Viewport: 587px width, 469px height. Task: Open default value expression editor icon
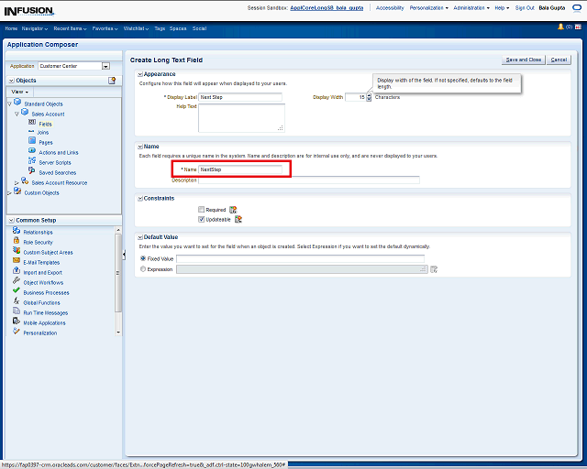coord(434,269)
